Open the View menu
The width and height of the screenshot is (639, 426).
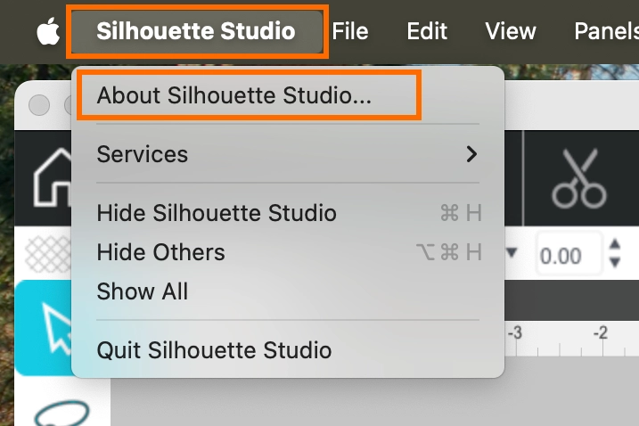pos(510,32)
